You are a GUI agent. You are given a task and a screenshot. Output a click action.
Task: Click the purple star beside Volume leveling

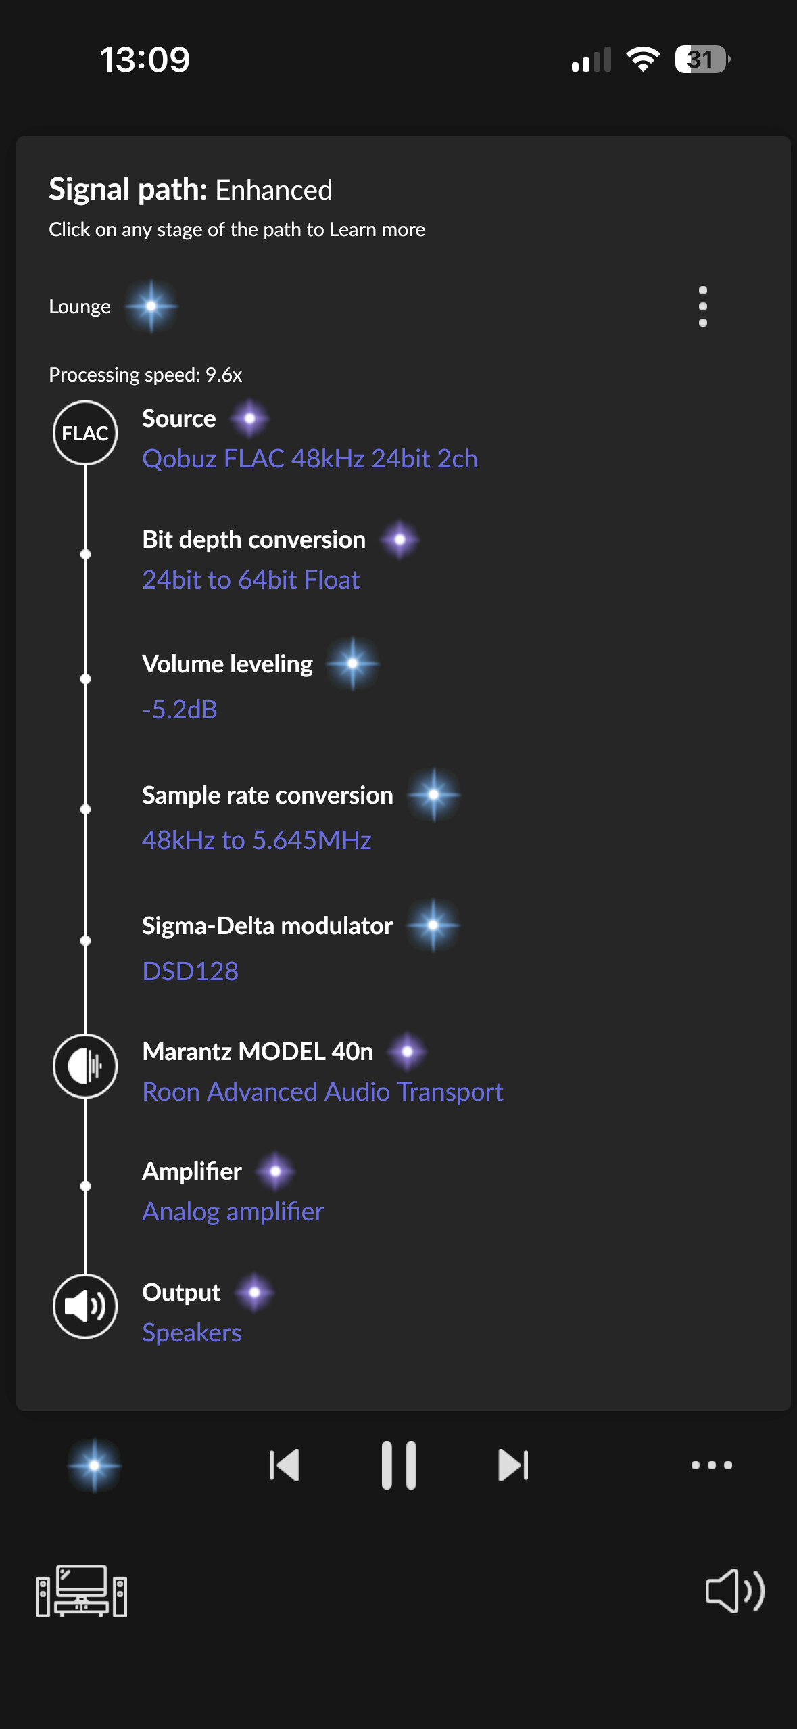(x=352, y=664)
